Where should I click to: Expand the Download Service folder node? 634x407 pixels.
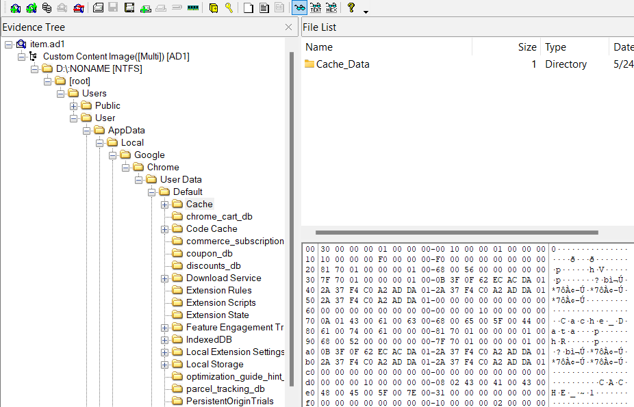pyautogui.click(x=164, y=278)
